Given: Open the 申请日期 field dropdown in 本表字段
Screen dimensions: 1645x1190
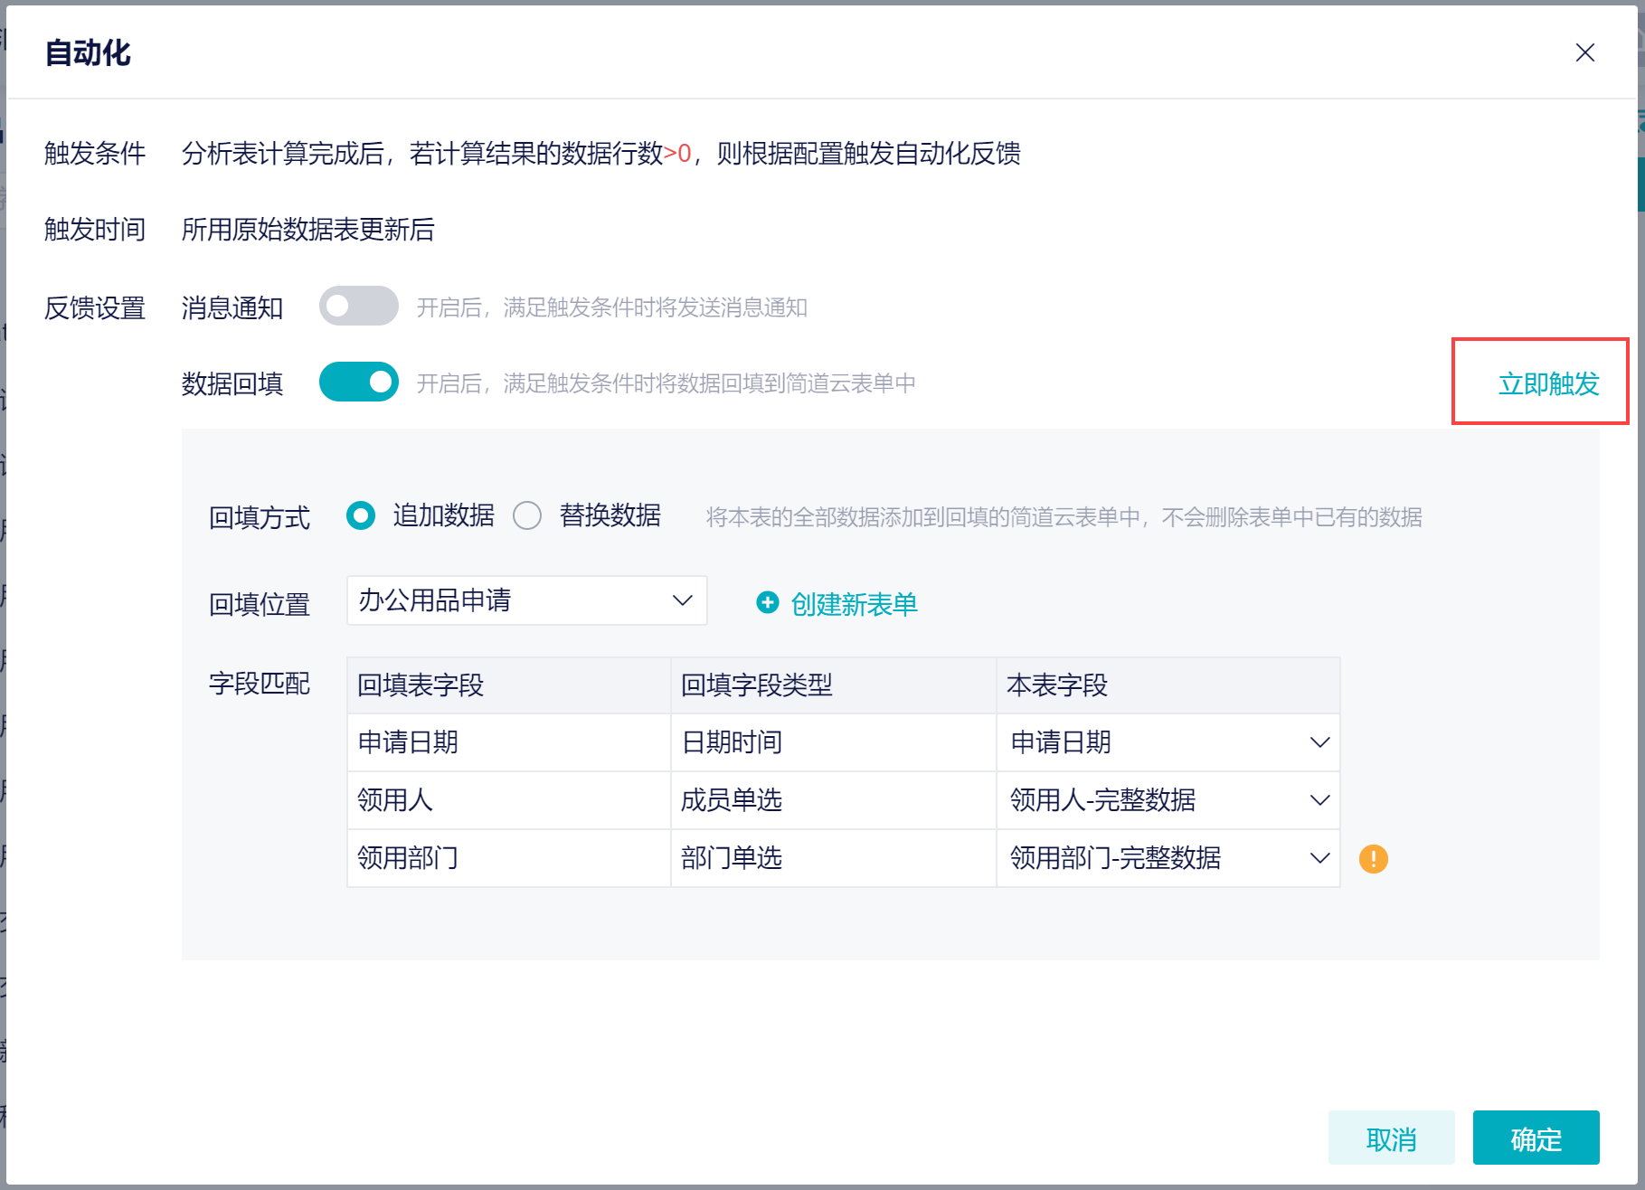Looking at the screenshot, I should 1168,742.
